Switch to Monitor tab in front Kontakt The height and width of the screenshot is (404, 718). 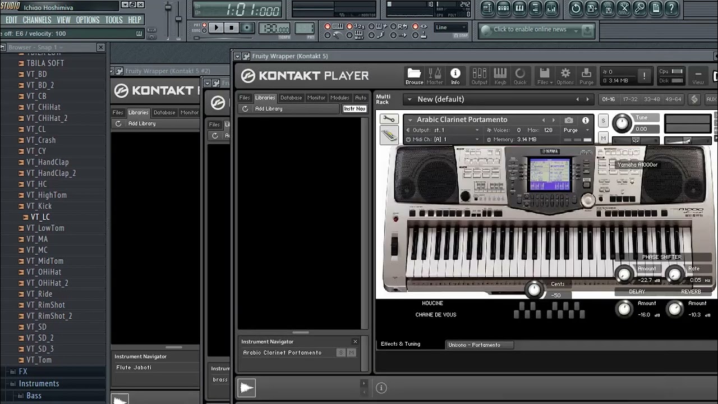point(316,98)
